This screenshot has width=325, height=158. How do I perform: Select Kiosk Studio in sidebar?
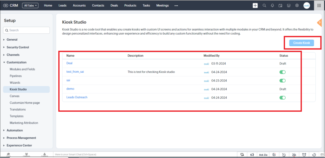(x=26, y=89)
